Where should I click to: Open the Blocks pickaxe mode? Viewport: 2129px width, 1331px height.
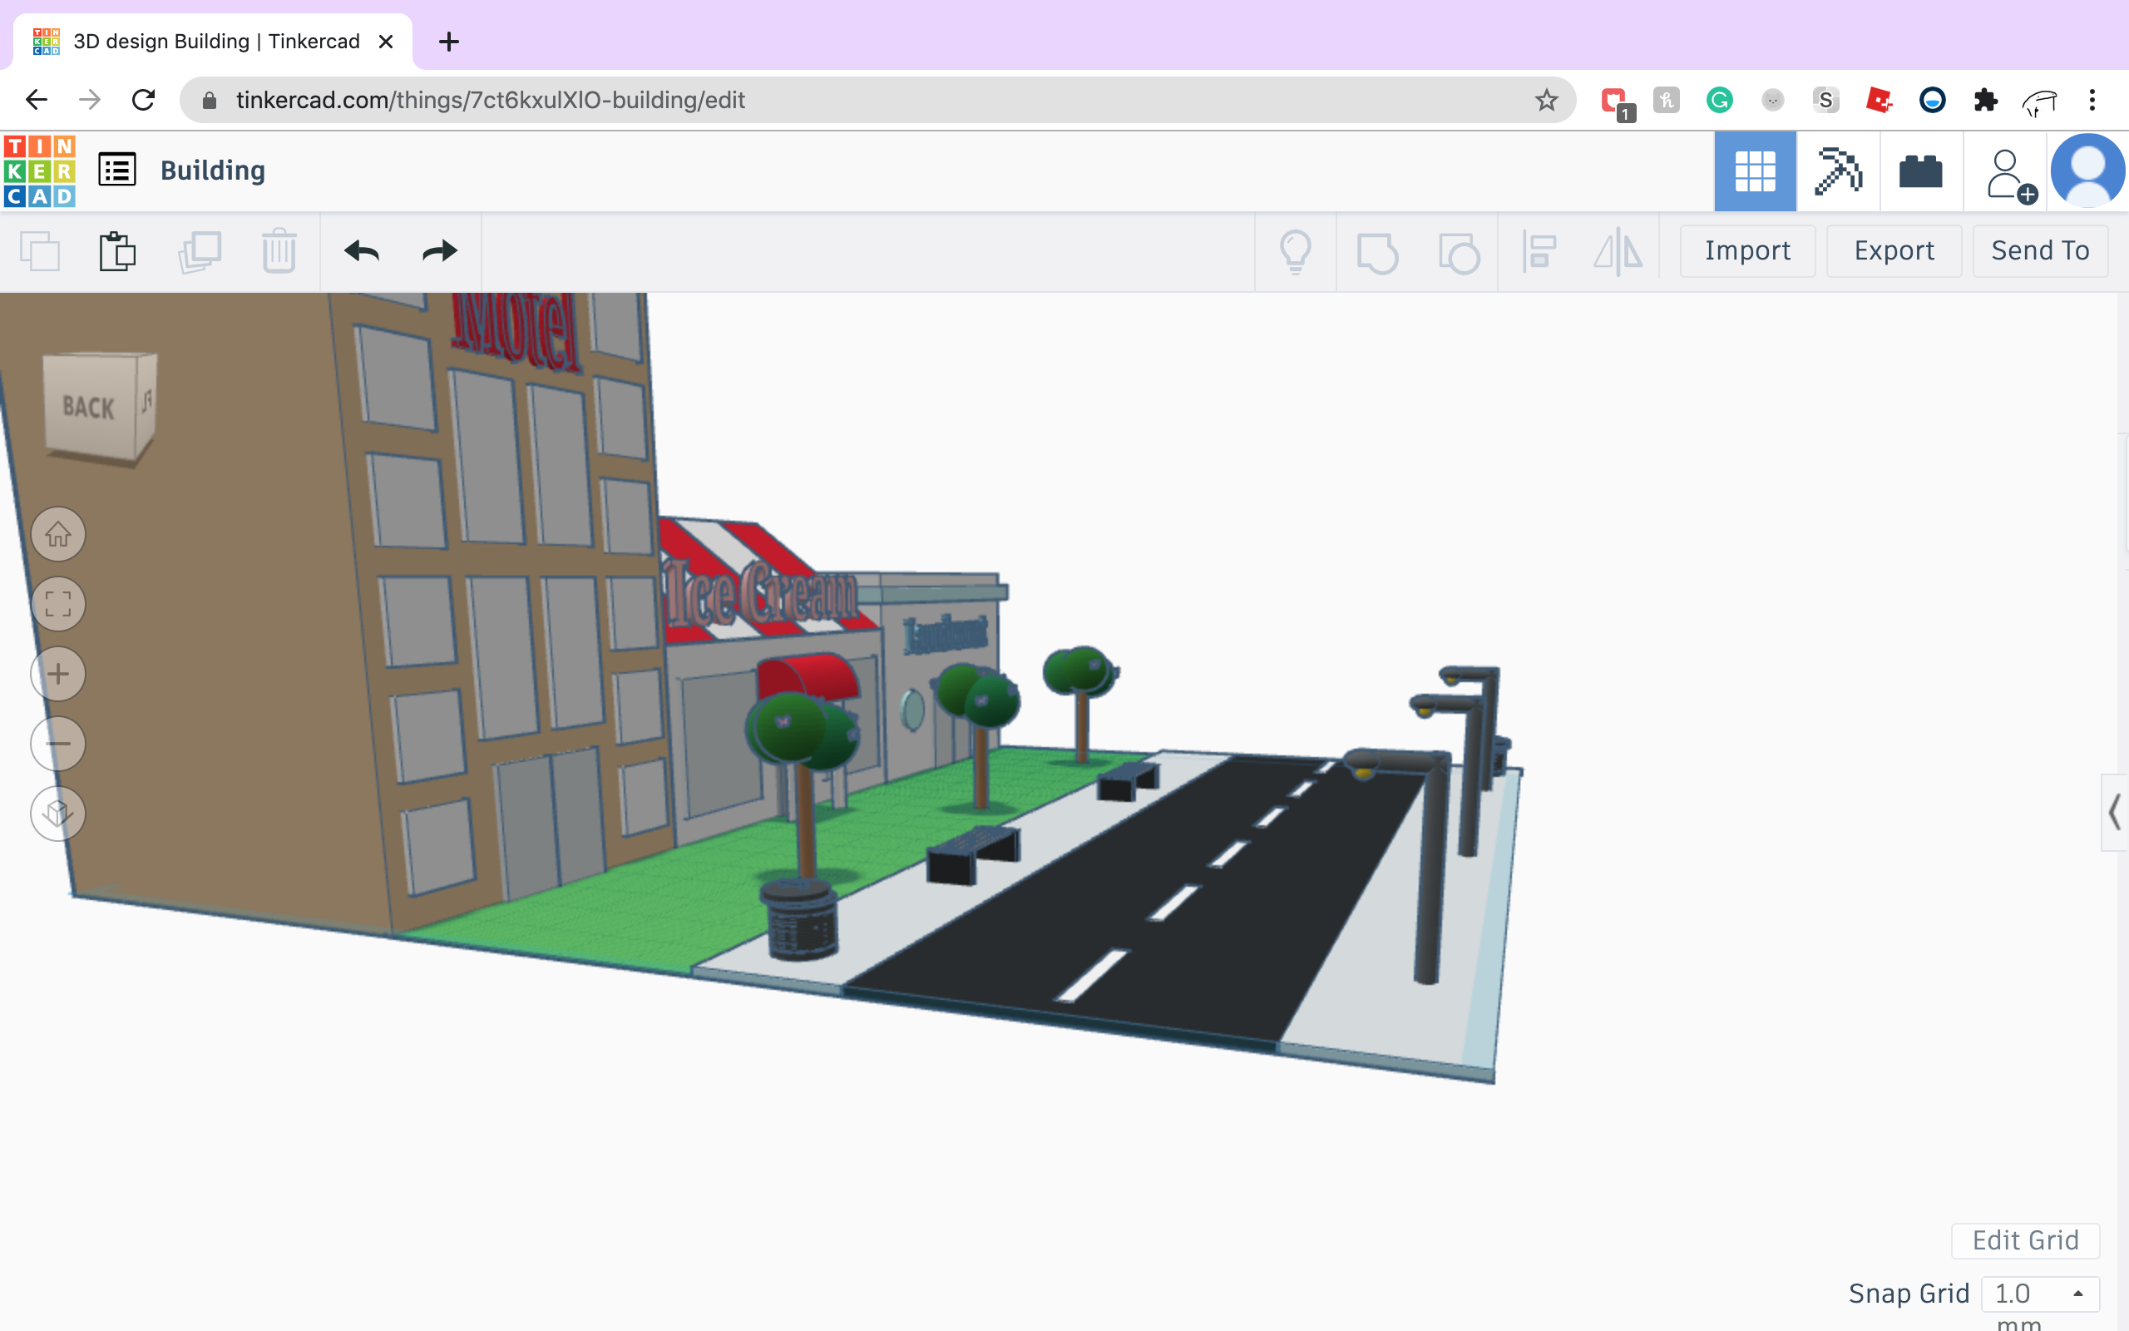1838,171
